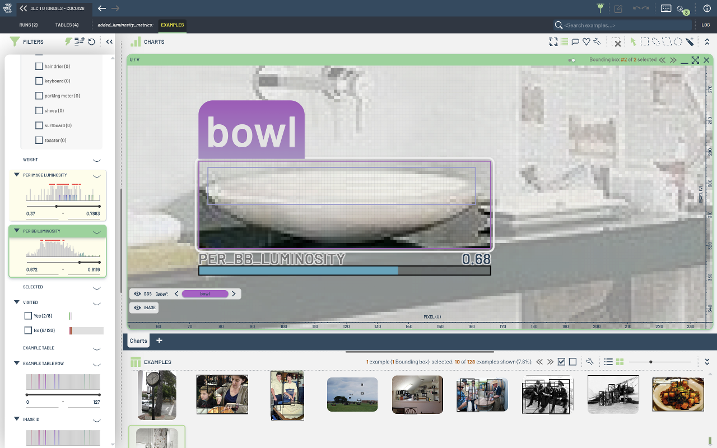This screenshot has height=448, width=717.
Task: Open the info icon in top-right corner
Action: click(x=707, y=8)
